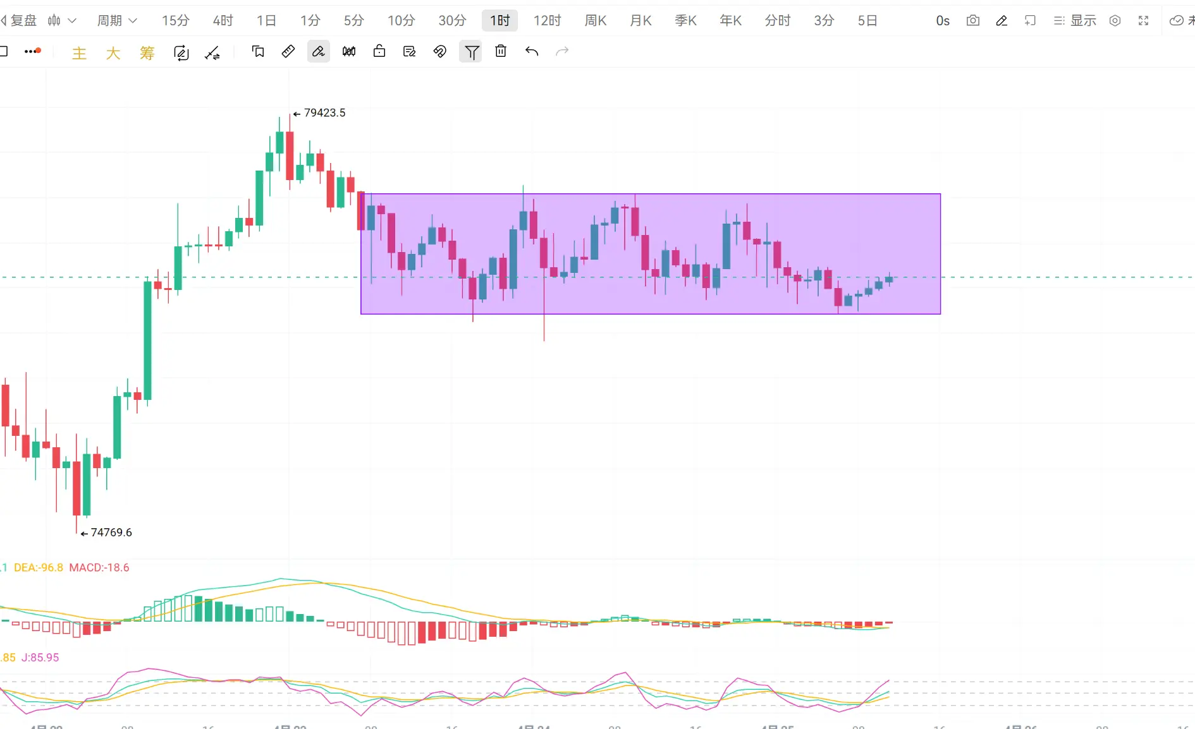Open the 分时 intraday view
This screenshot has width=1195, height=729.
click(777, 21)
